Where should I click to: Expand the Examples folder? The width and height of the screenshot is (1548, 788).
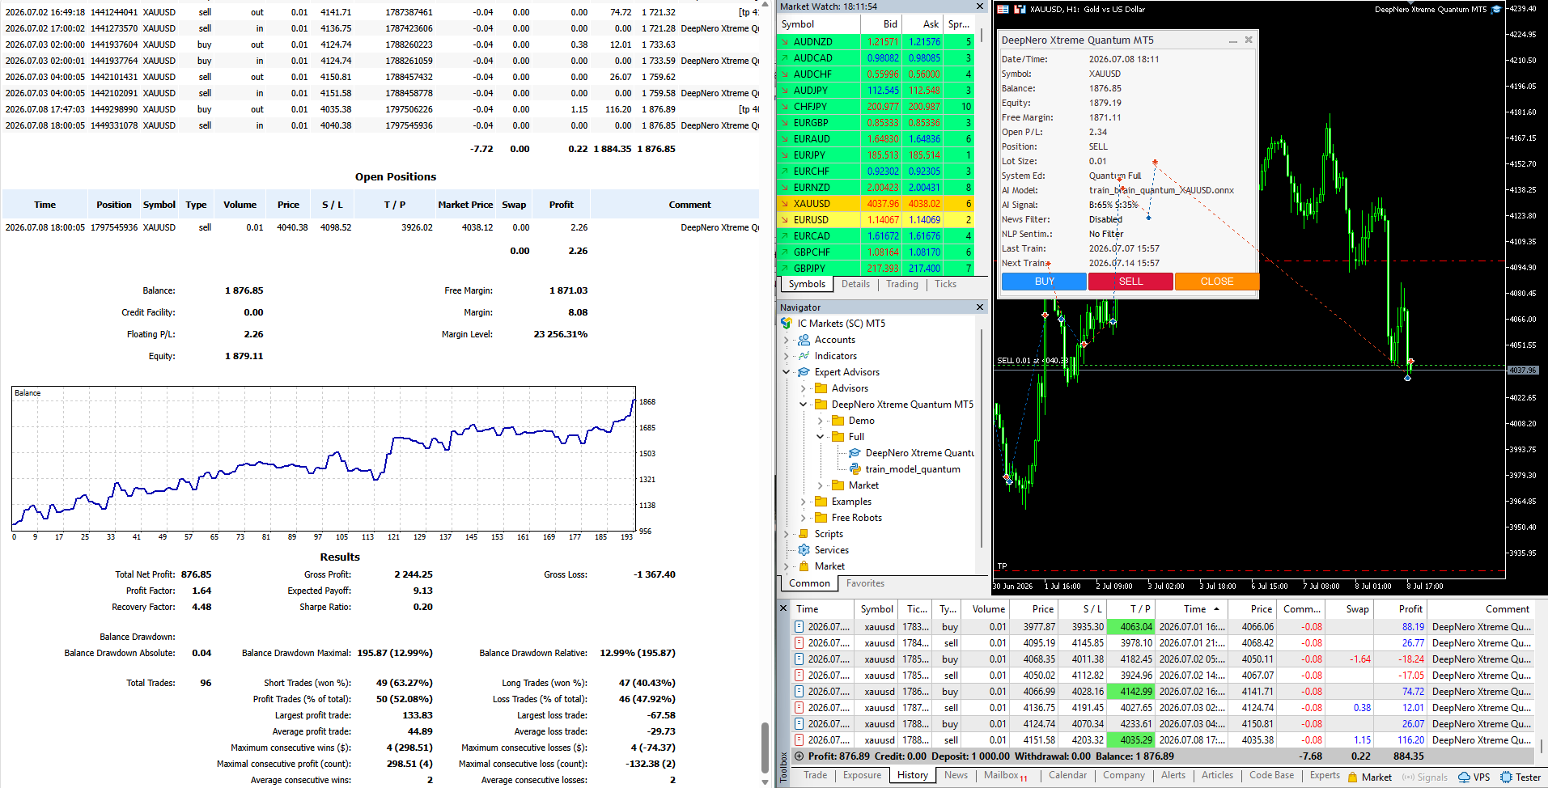click(803, 502)
